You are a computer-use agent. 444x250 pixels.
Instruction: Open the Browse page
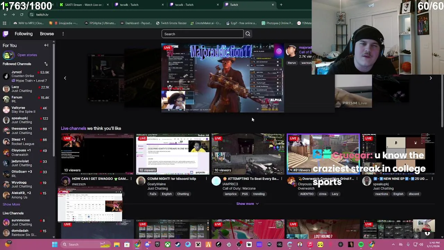pos(47,34)
